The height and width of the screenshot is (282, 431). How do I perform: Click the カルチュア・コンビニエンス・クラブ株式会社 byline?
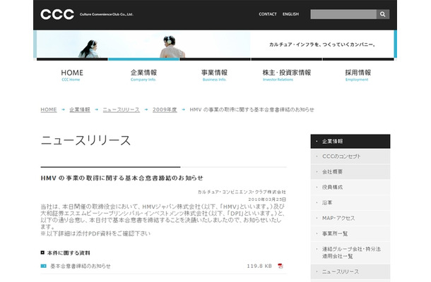[242, 192]
